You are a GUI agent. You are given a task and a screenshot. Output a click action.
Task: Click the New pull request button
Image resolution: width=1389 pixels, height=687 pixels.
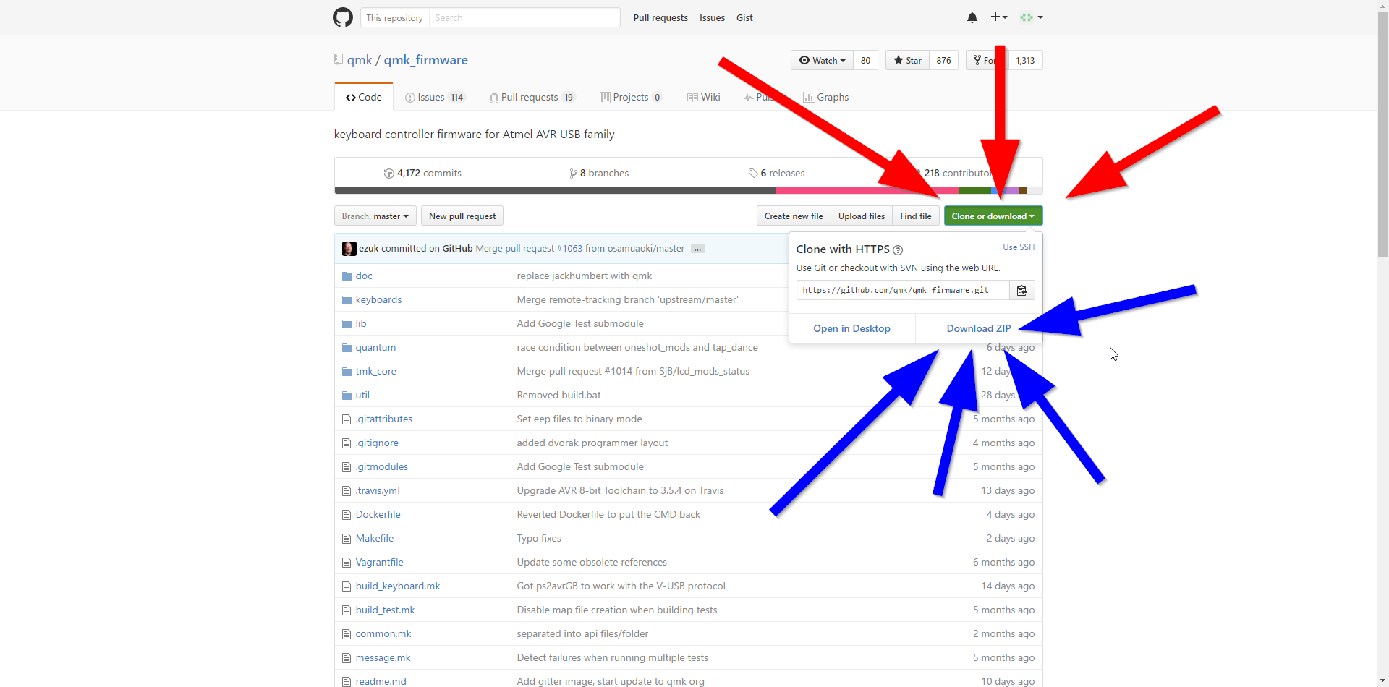point(462,216)
